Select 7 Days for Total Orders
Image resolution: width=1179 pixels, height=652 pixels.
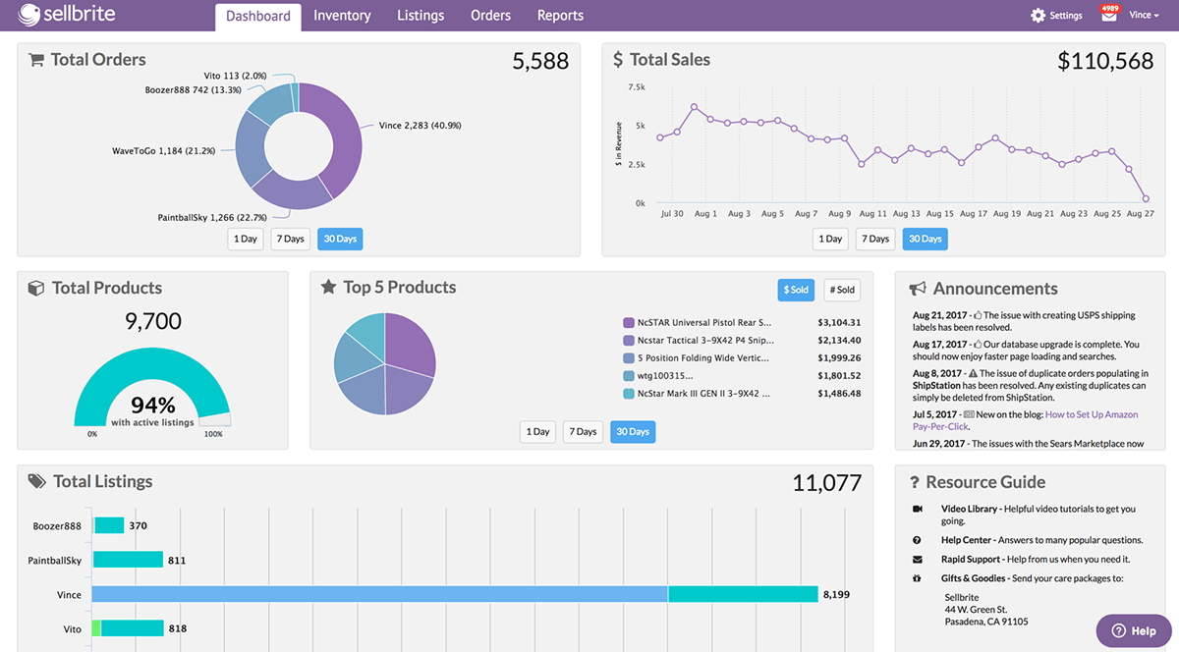(290, 239)
